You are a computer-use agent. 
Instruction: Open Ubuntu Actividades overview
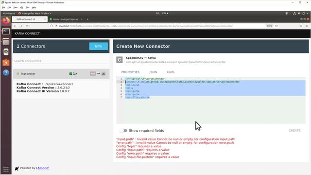point(9,13)
